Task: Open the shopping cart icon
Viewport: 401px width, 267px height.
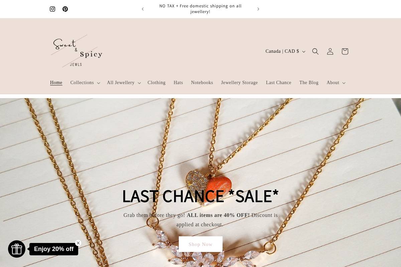Action: tap(345, 51)
